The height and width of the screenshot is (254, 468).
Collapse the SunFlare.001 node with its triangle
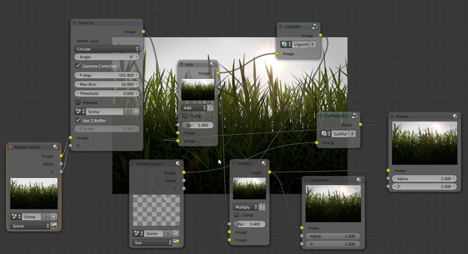(320, 116)
